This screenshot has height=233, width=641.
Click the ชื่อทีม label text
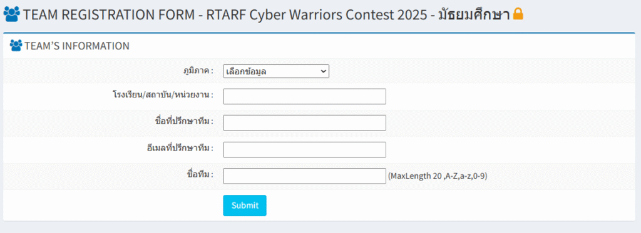point(200,174)
